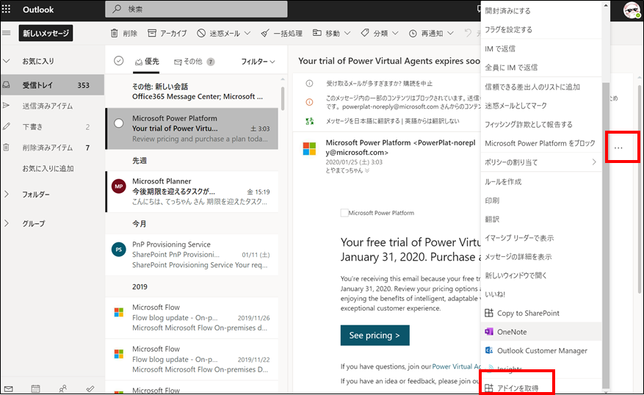Open the Calendar icon in bottom navigation
Viewport: 644px width, 395px height.
(36, 388)
